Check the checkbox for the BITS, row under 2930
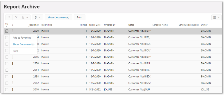 (x=7, y=38)
